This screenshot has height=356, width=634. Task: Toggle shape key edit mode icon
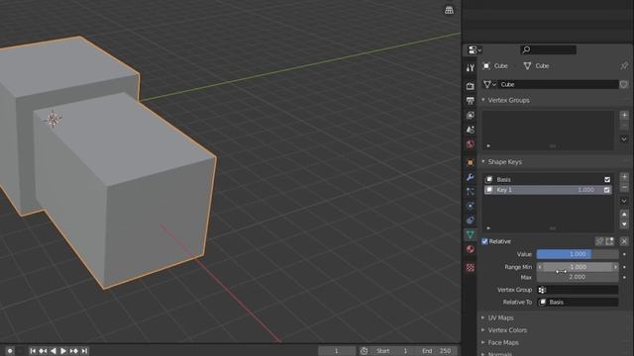click(x=610, y=241)
